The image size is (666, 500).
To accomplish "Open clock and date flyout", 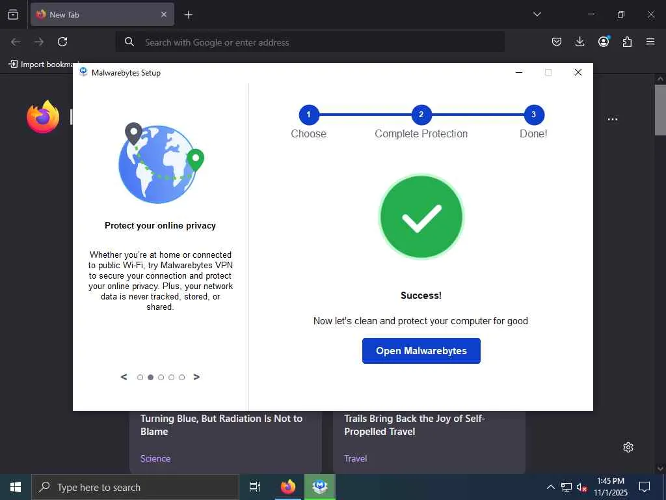I will pyautogui.click(x=611, y=487).
